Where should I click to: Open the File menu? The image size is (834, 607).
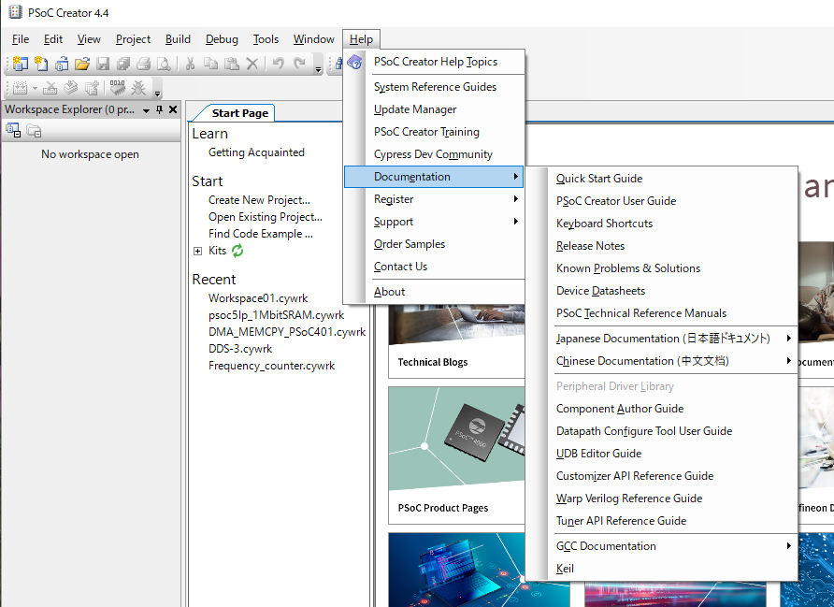click(21, 39)
